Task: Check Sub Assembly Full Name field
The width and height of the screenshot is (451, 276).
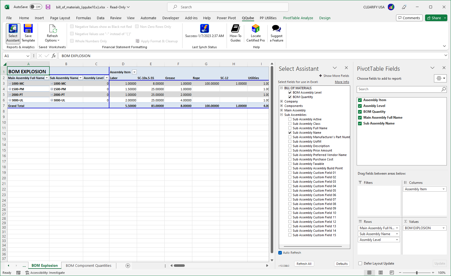Action: point(290,128)
